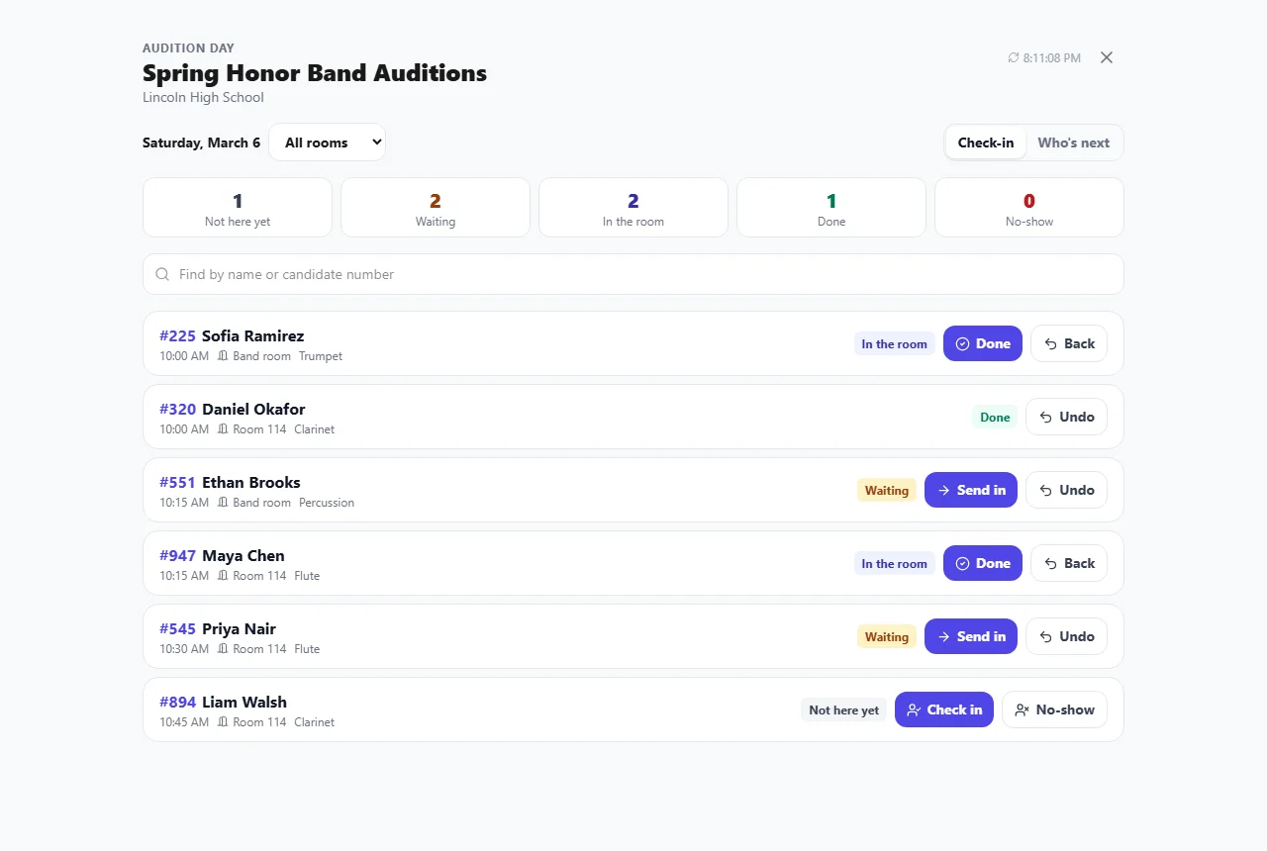The width and height of the screenshot is (1267, 851).
Task: Mark Maya Chen as Done
Action: (983, 563)
